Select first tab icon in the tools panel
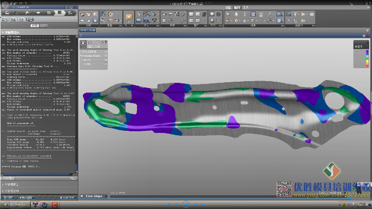The image size is (372, 209). 83,43
